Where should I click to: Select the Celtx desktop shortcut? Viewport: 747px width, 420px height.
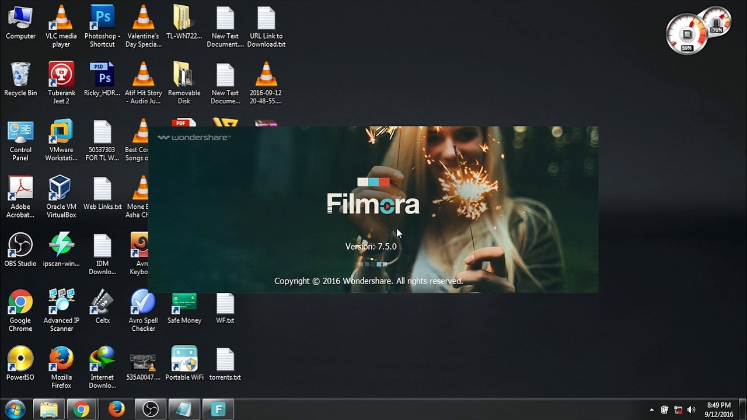(x=102, y=307)
